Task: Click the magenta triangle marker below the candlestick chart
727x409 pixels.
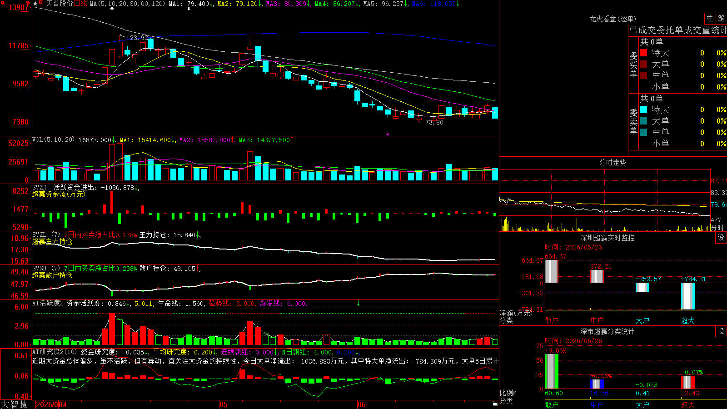Action: point(387,134)
